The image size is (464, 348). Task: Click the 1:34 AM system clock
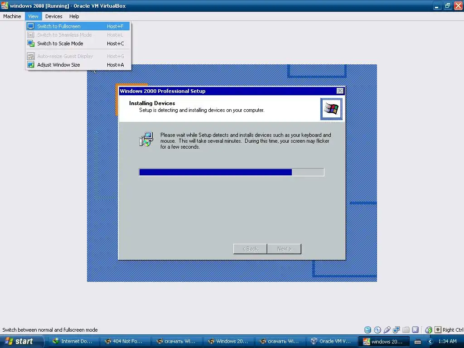point(447,341)
